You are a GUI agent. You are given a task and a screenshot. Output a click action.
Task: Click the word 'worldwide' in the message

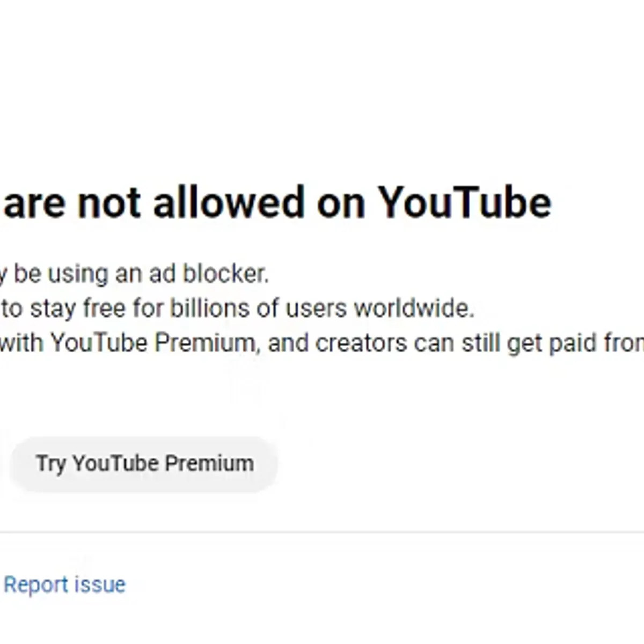[x=413, y=308]
